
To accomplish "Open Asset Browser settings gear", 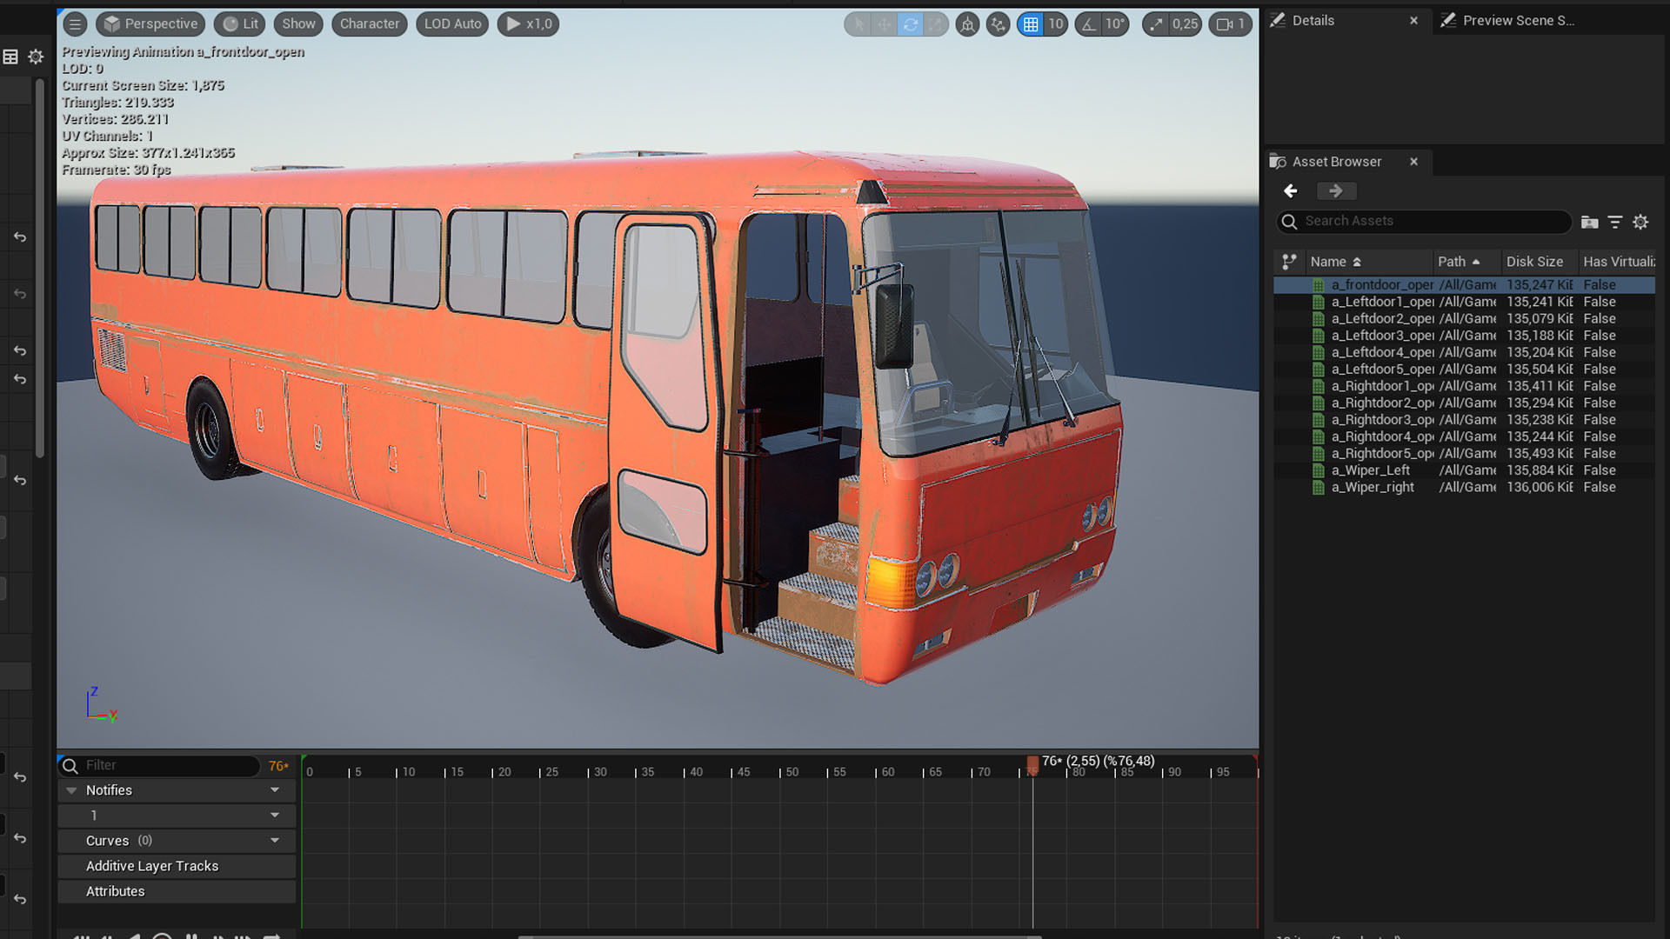I will 1640,223.
